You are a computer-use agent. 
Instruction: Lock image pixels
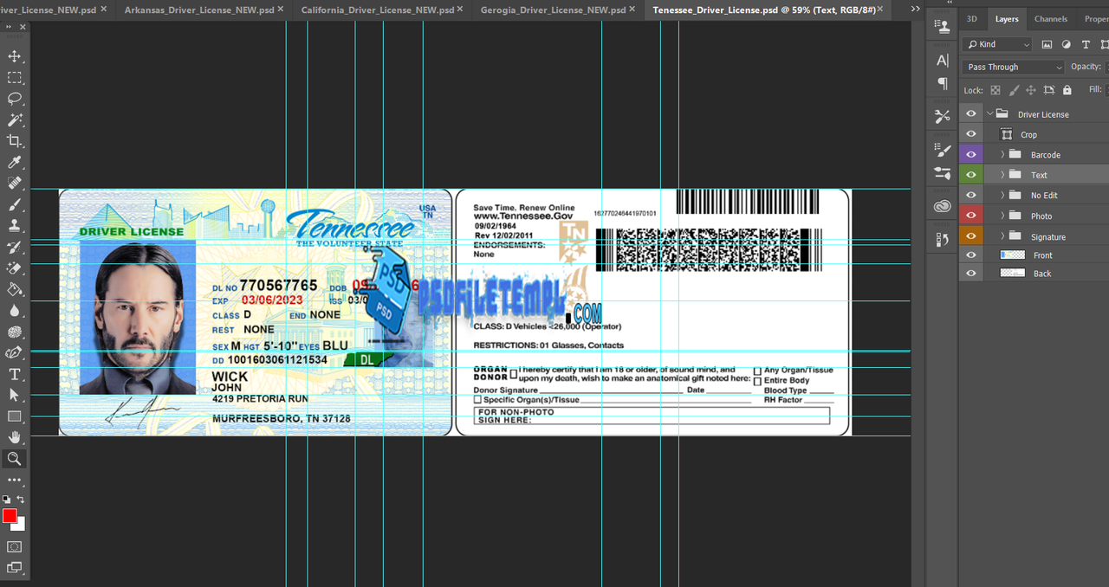click(x=1014, y=90)
